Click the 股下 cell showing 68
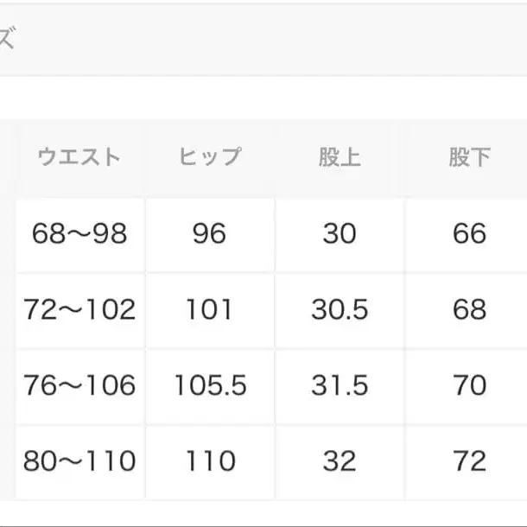This screenshot has width=527, height=527. point(469,309)
